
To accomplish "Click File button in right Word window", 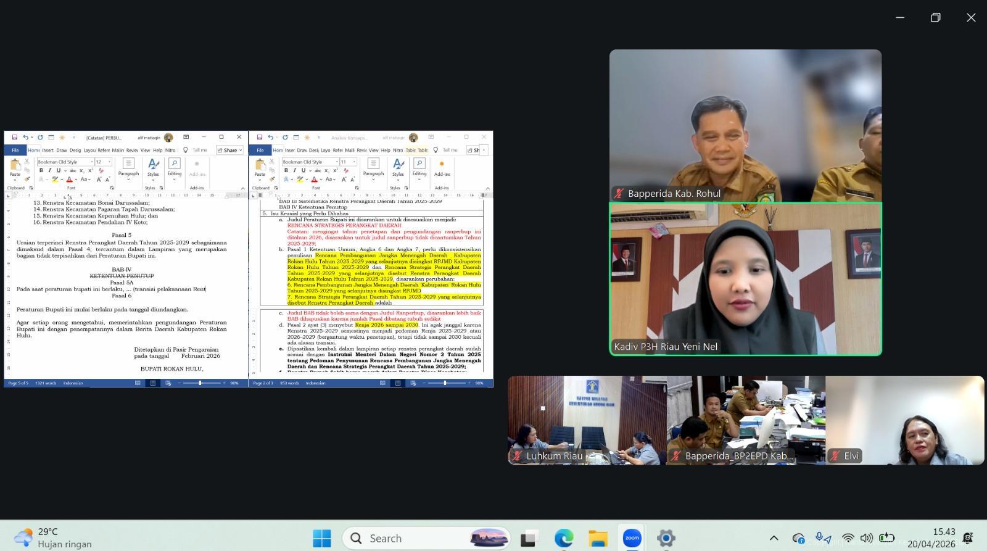I will (260, 150).
